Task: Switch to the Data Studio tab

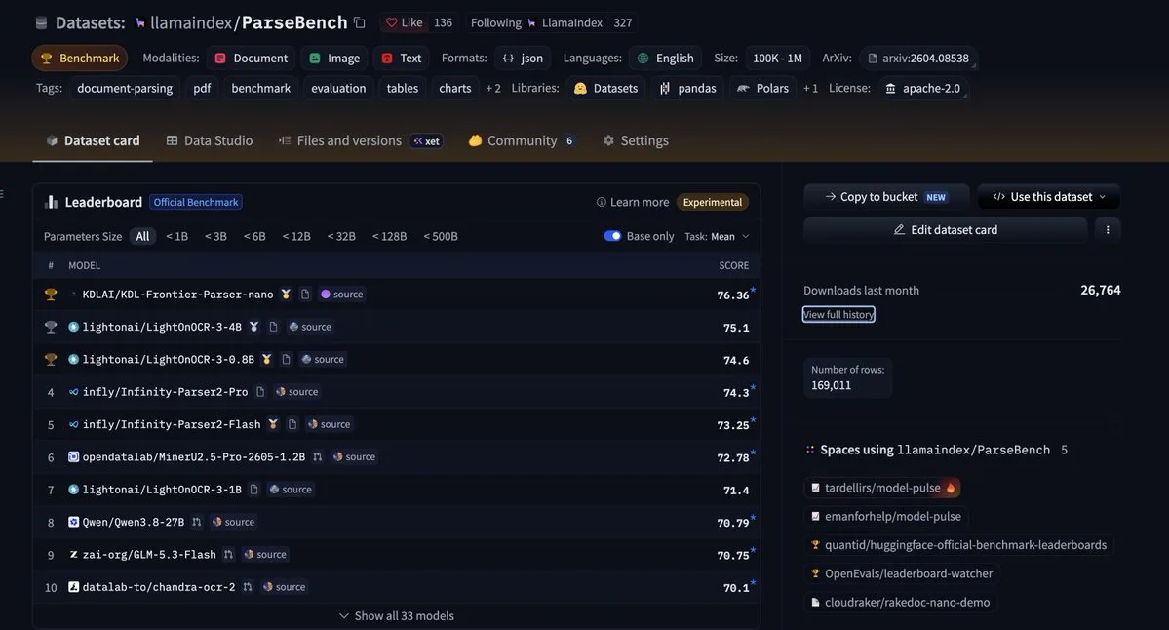Action: pos(210,140)
